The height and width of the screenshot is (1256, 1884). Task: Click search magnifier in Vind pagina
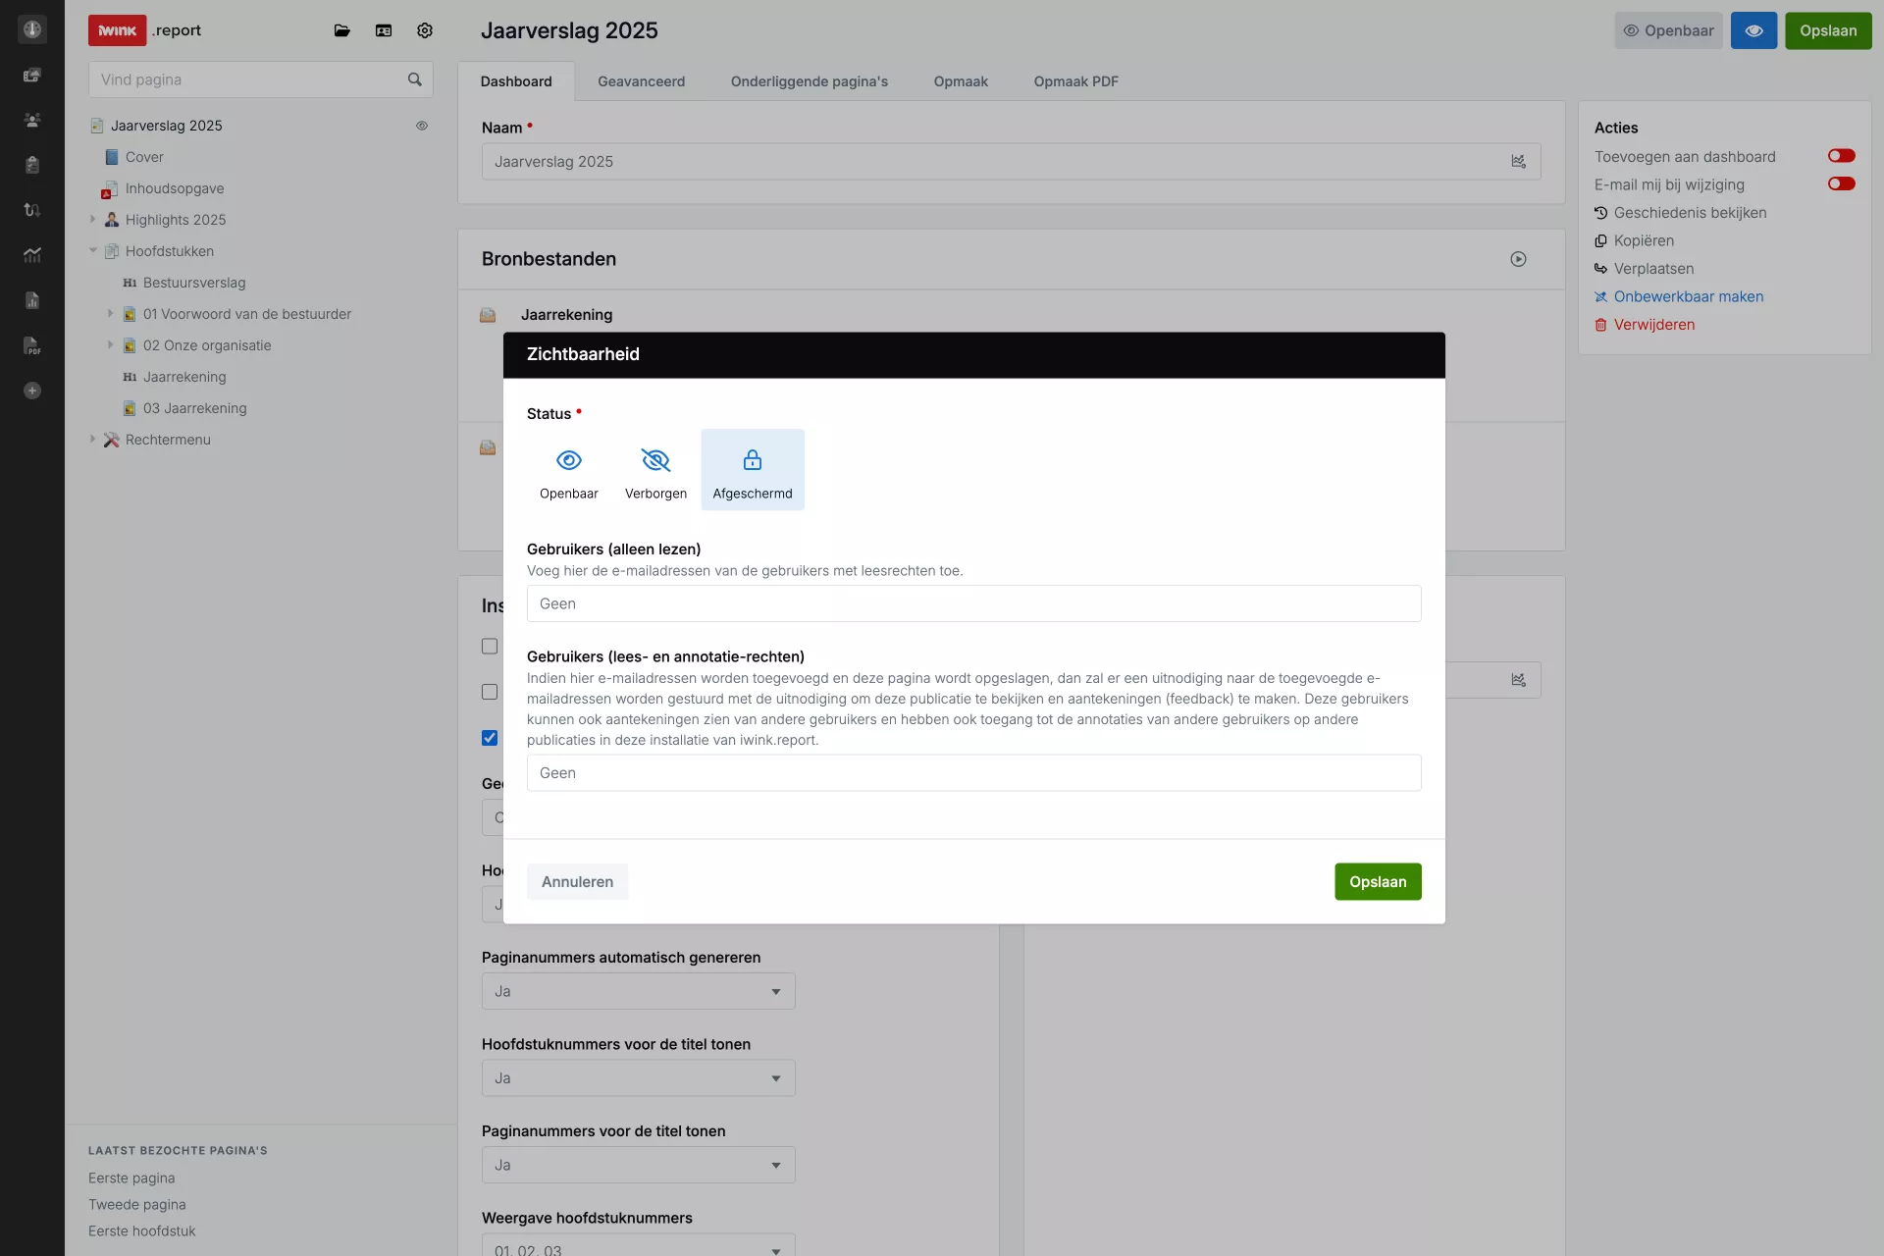[415, 79]
